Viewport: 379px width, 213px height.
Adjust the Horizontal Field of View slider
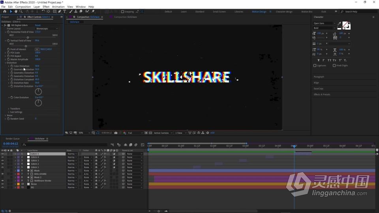pos(28,37)
